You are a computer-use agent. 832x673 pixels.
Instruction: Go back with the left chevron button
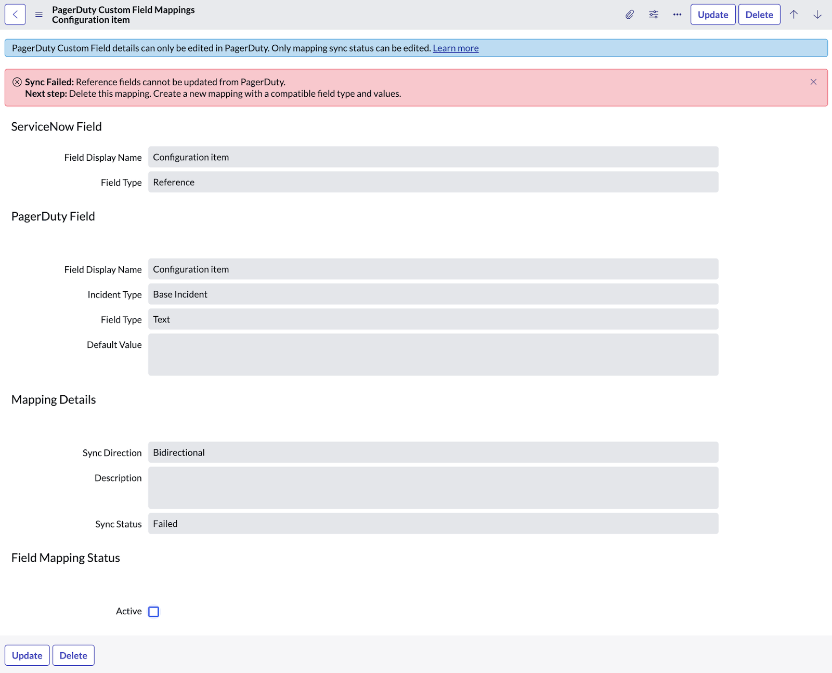point(15,15)
